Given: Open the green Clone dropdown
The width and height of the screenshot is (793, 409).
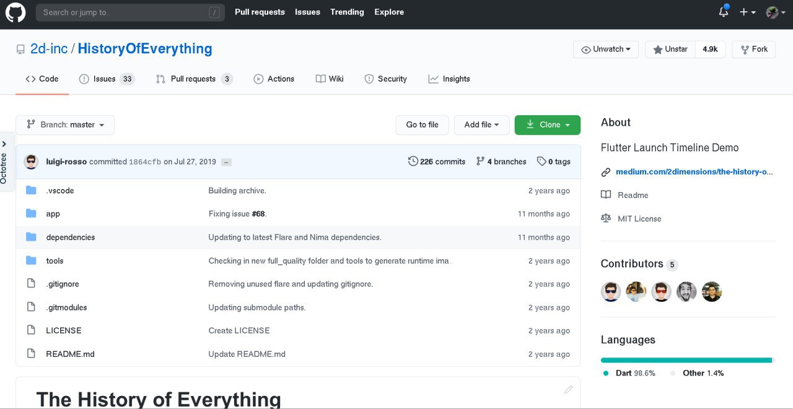Looking at the screenshot, I should pyautogui.click(x=548, y=125).
